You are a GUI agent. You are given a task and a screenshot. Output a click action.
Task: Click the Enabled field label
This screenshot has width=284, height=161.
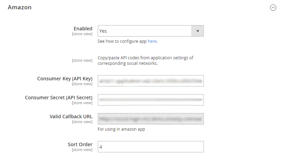coord(83,29)
